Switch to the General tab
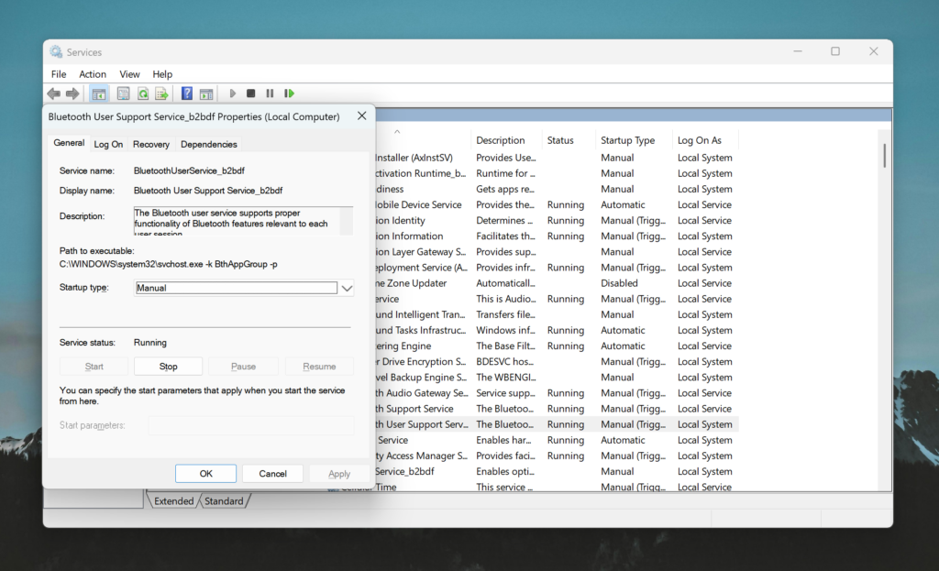This screenshot has height=571, width=939. [69, 143]
